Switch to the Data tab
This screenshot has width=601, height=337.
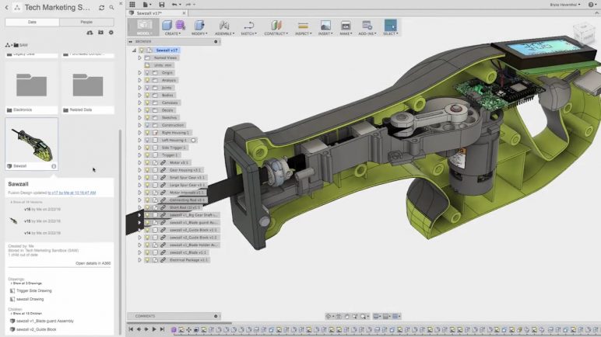[x=32, y=23]
